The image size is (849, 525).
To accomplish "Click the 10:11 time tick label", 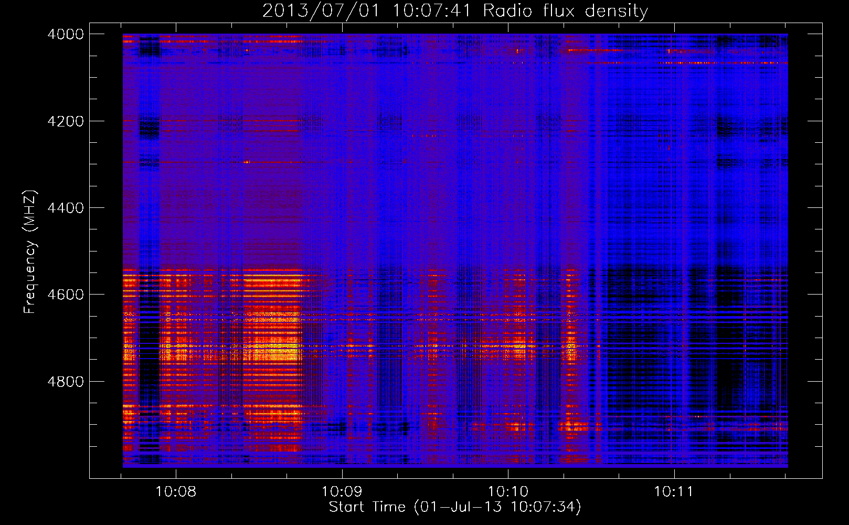I will [x=674, y=491].
